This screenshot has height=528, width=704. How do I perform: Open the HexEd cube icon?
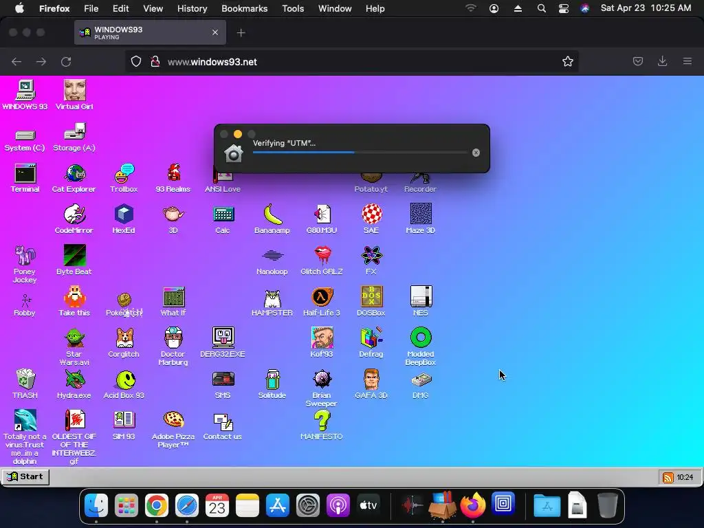pos(124,214)
